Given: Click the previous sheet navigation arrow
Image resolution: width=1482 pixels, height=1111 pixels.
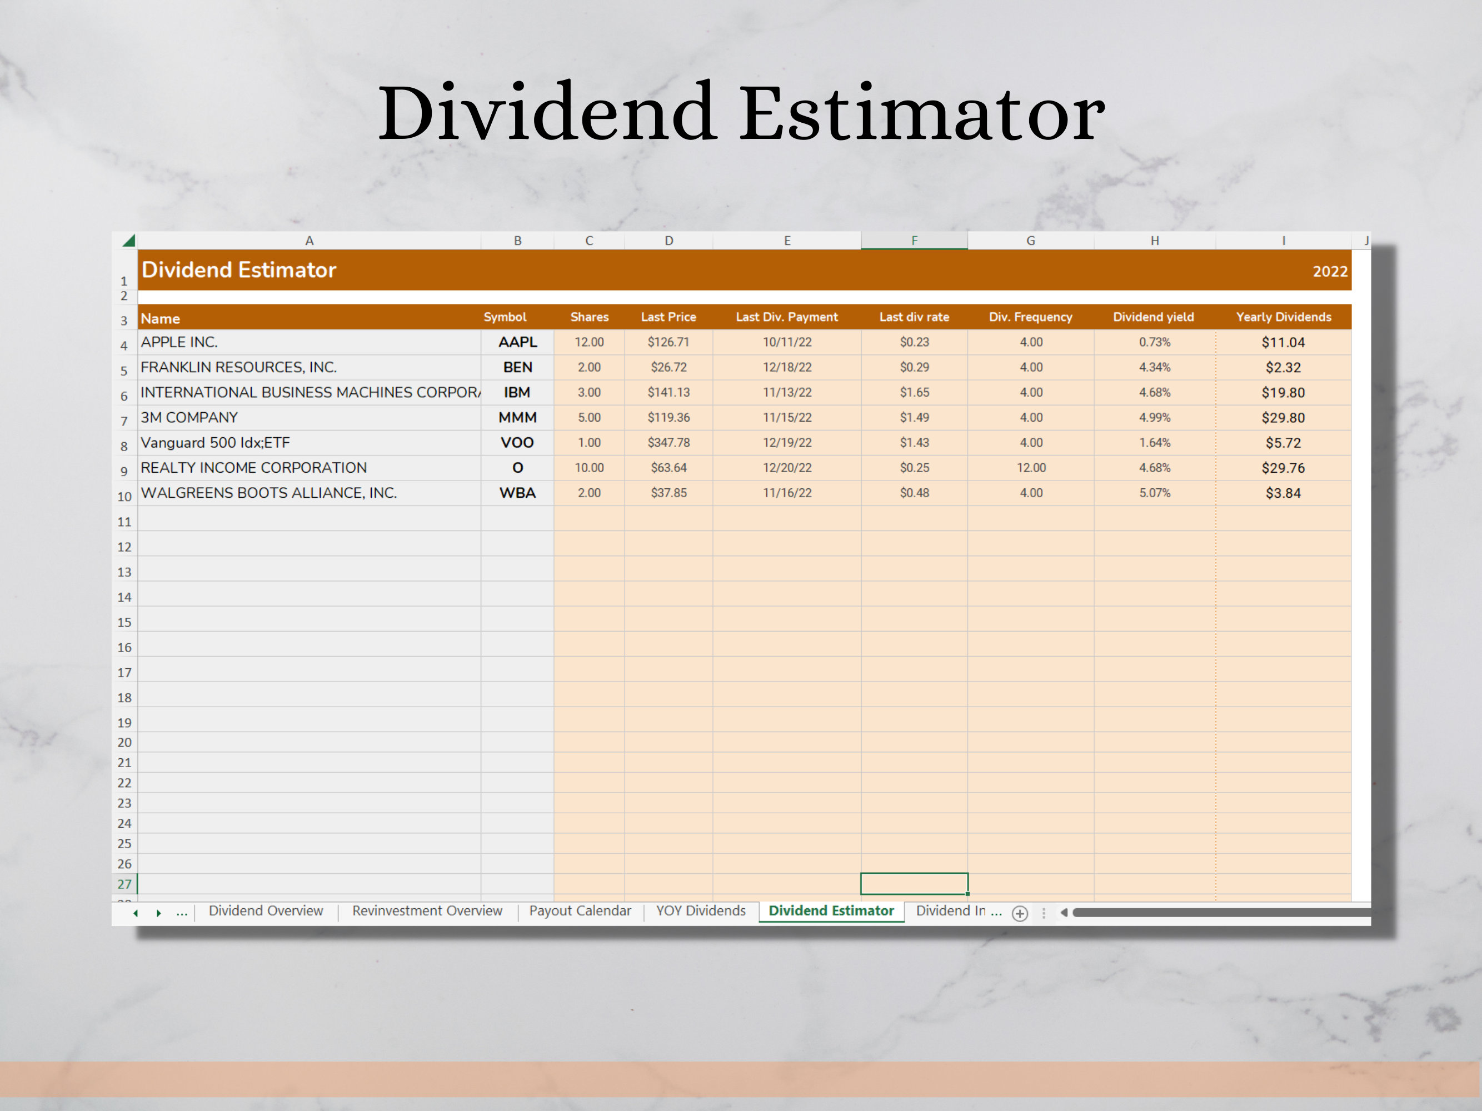Looking at the screenshot, I should point(136,912).
